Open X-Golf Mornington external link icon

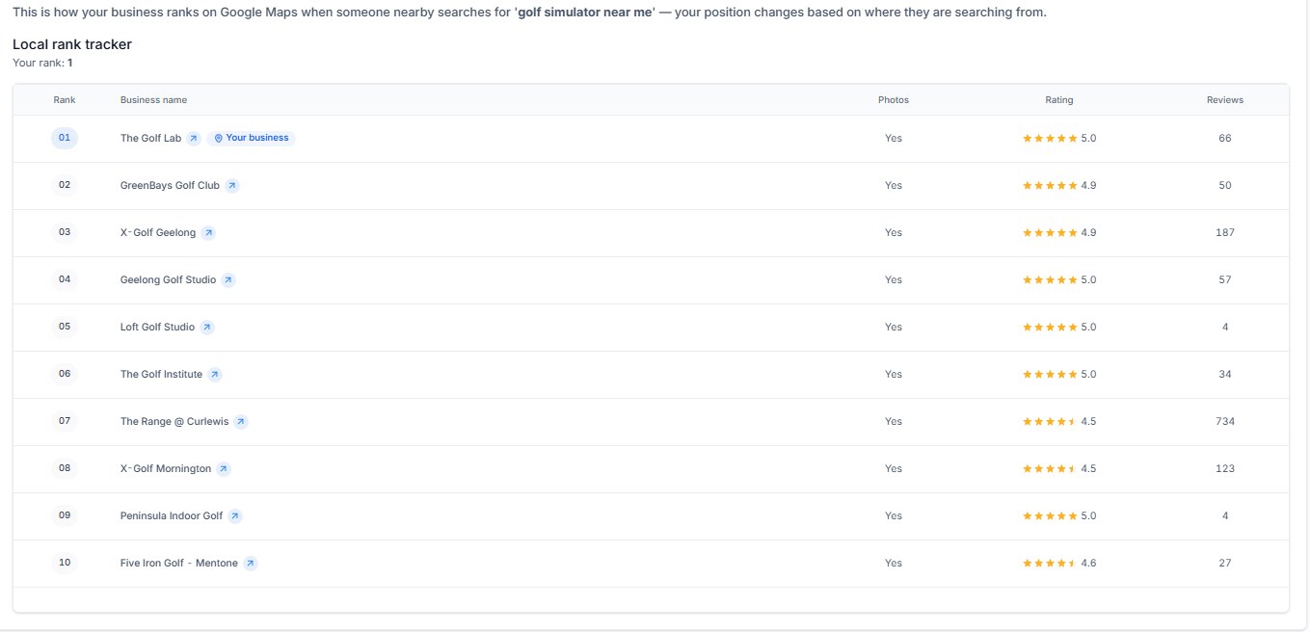(224, 468)
